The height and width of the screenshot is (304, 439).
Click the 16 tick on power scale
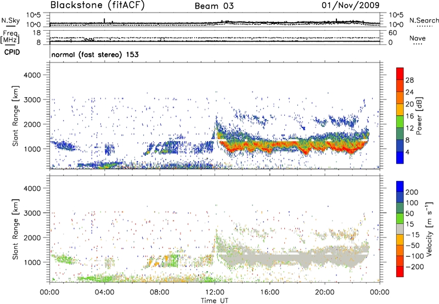tap(409, 116)
